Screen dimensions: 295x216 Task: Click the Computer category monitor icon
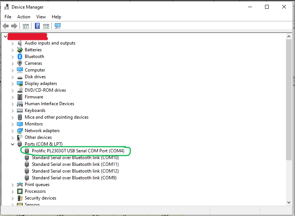pos(20,70)
